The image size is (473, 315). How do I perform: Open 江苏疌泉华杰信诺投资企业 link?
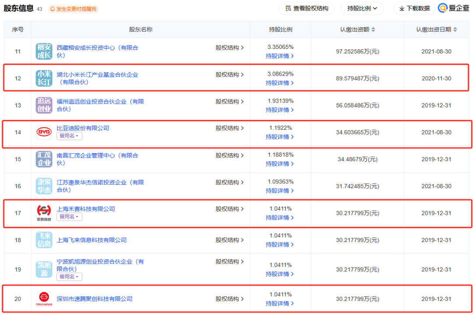(x=100, y=186)
